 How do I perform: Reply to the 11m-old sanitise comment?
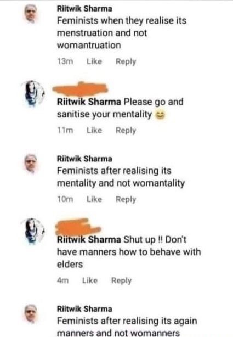pos(126,131)
